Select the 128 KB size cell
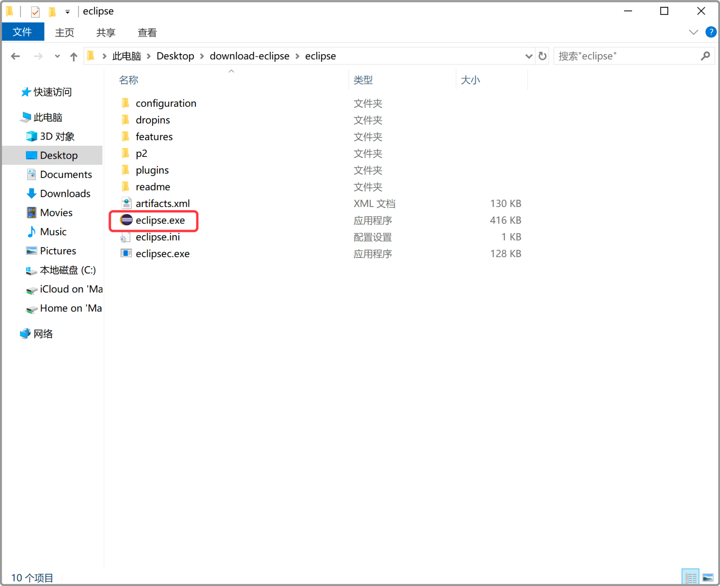 pos(505,253)
